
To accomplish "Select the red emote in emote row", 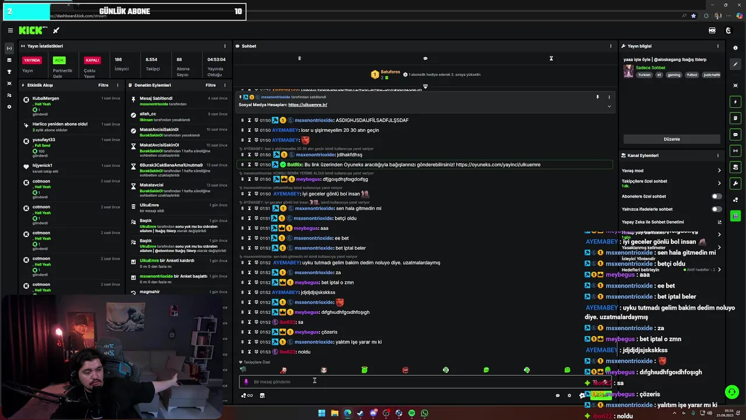I will 405,370.
